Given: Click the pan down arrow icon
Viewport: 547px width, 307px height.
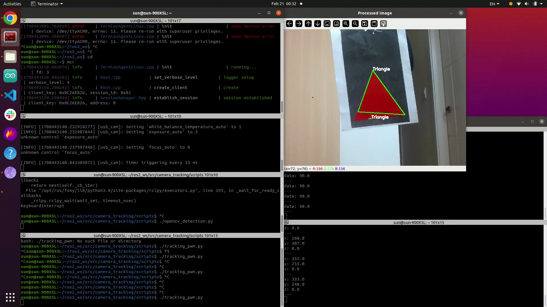Looking at the screenshot, I should pyautogui.click(x=318, y=24).
